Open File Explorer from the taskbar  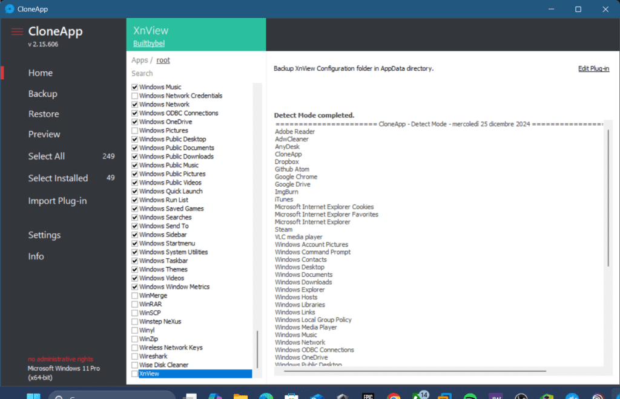point(240,397)
